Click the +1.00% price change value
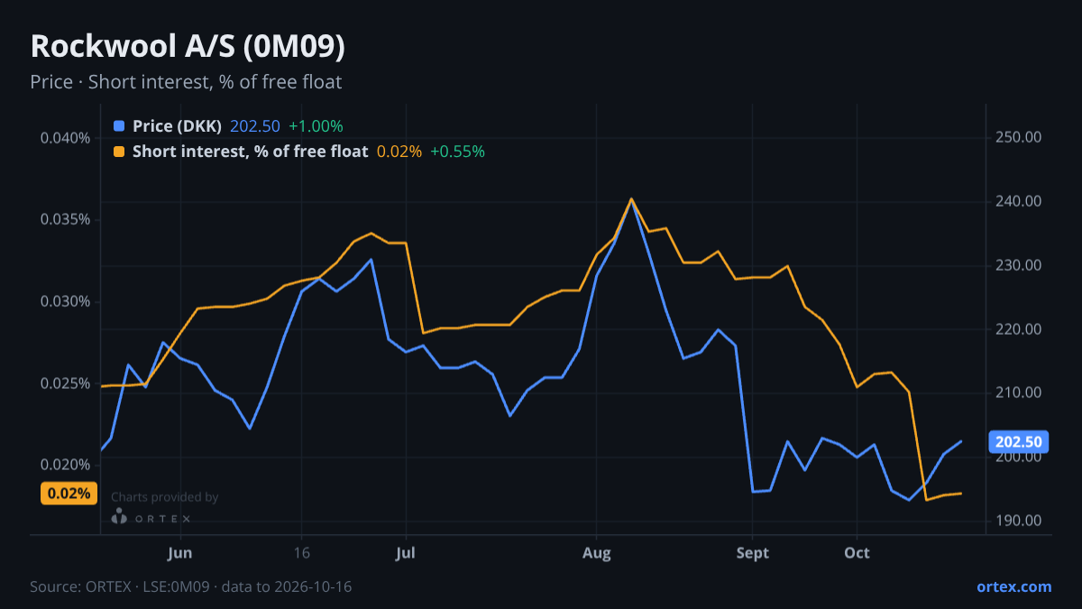 click(316, 126)
